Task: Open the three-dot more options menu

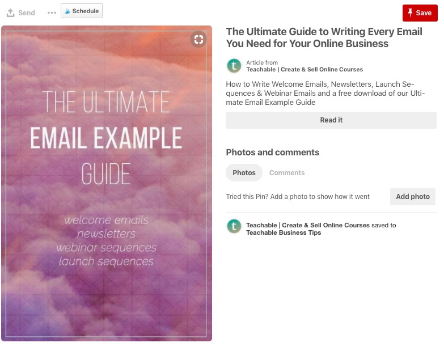Action: coord(52,12)
